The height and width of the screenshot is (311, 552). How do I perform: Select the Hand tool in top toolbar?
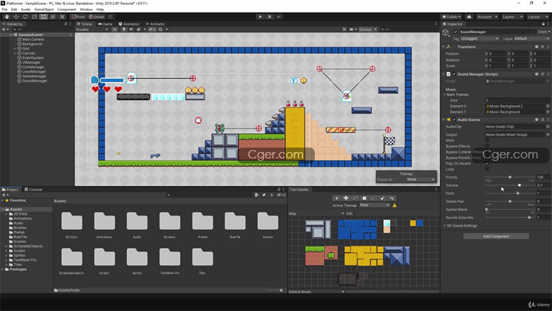[x=7, y=16]
